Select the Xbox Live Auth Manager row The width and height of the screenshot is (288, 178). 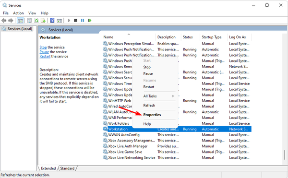(177, 146)
